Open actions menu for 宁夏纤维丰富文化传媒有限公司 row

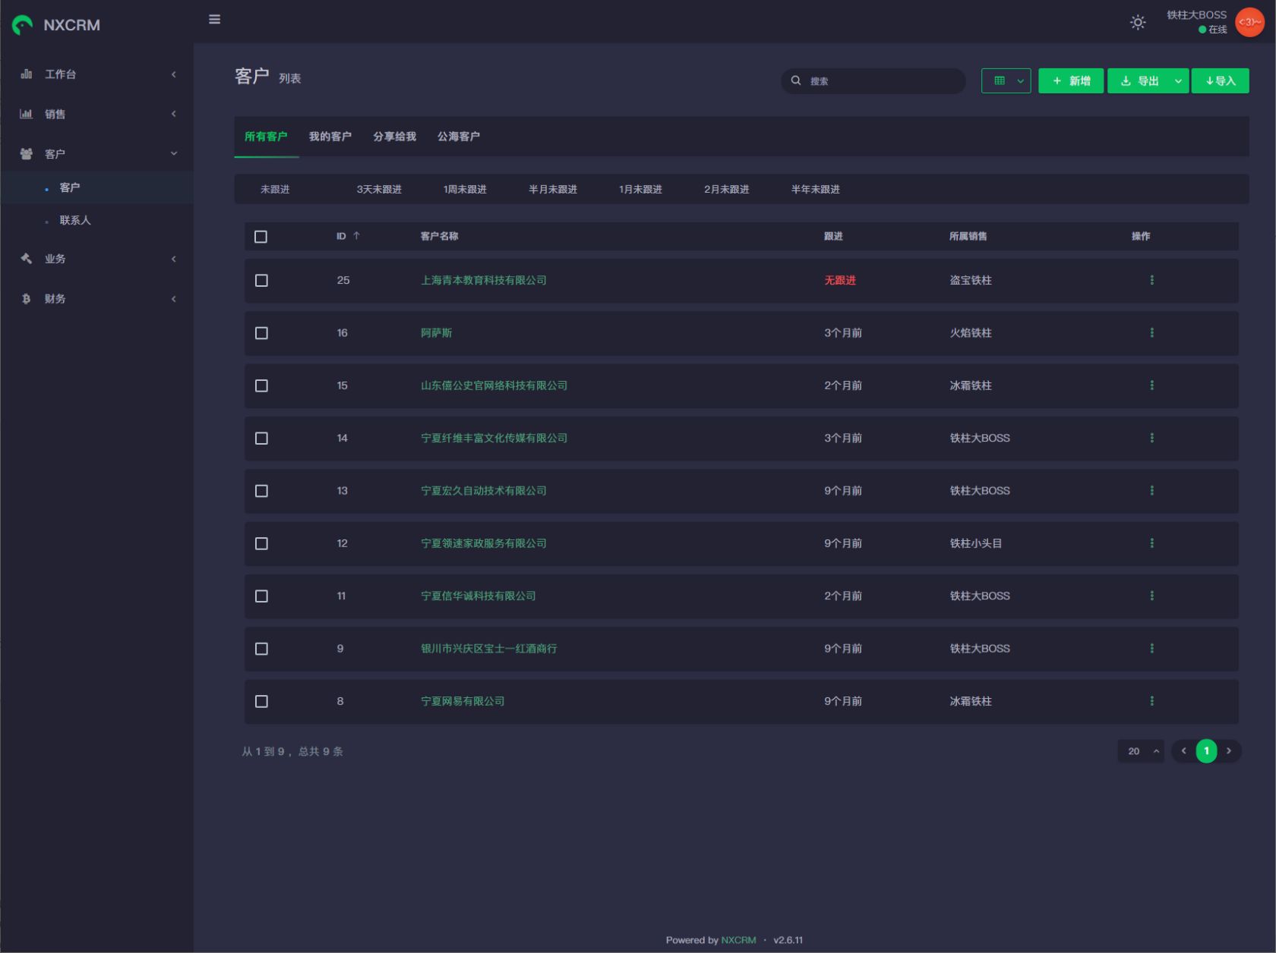point(1151,438)
